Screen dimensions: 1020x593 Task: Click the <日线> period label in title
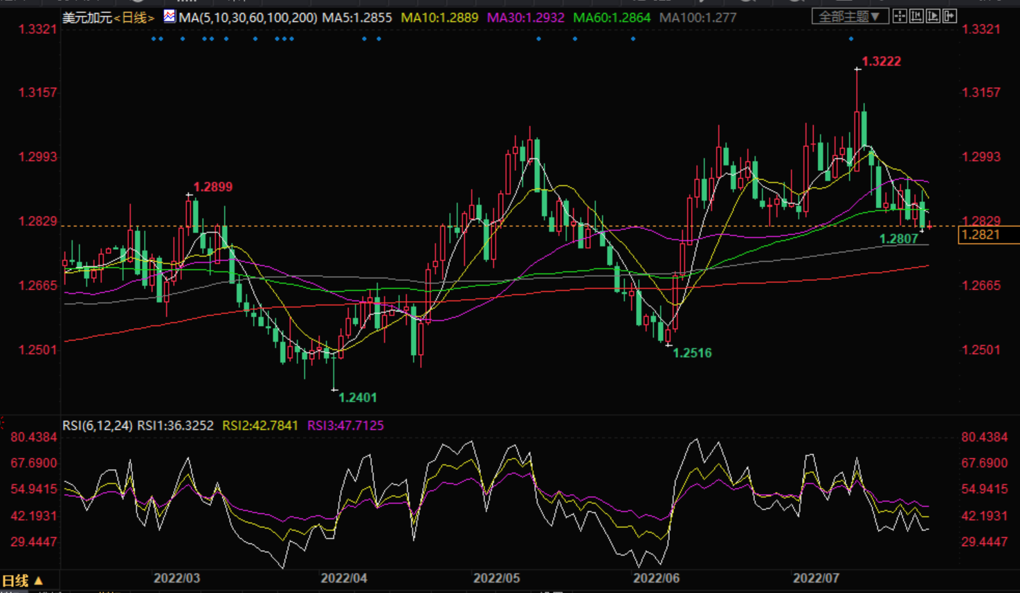(x=134, y=18)
